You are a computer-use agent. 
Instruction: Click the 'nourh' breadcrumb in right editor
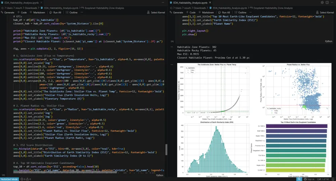click(187, 8)
